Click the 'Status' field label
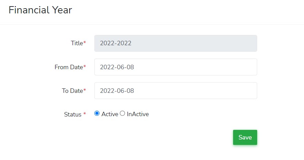This screenshot has height=160, width=304. coord(73,114)
